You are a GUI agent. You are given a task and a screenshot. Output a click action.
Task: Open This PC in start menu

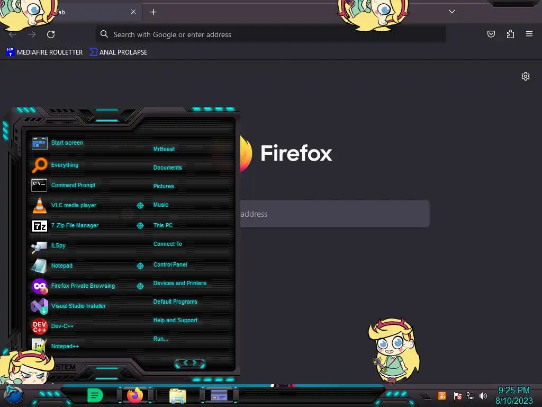point(163,225)
